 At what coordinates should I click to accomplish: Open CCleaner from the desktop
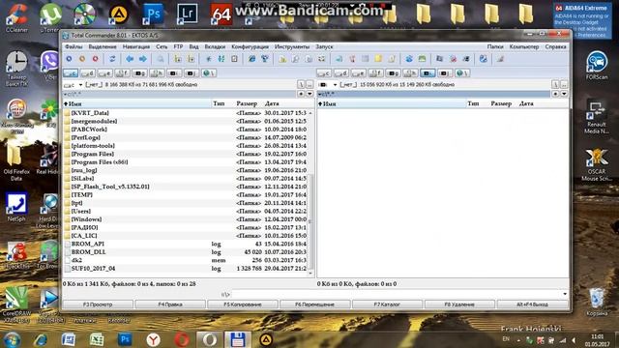[x=16, y=17]
